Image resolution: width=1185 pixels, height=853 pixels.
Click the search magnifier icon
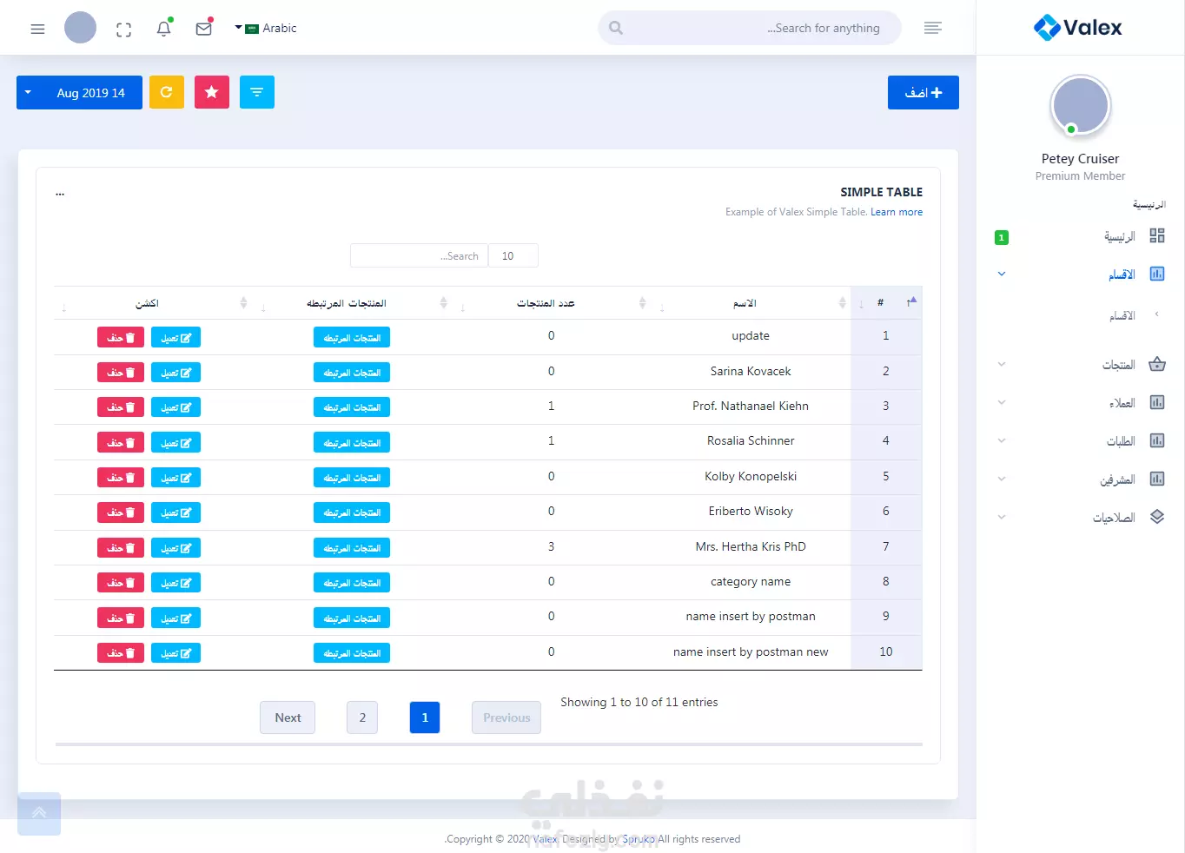(x=616, y=28)
